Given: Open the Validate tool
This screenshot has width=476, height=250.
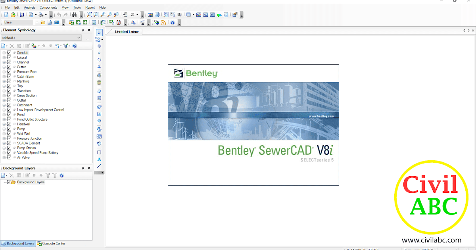Looking at the screenshot, I should click(x=94, y=22).
